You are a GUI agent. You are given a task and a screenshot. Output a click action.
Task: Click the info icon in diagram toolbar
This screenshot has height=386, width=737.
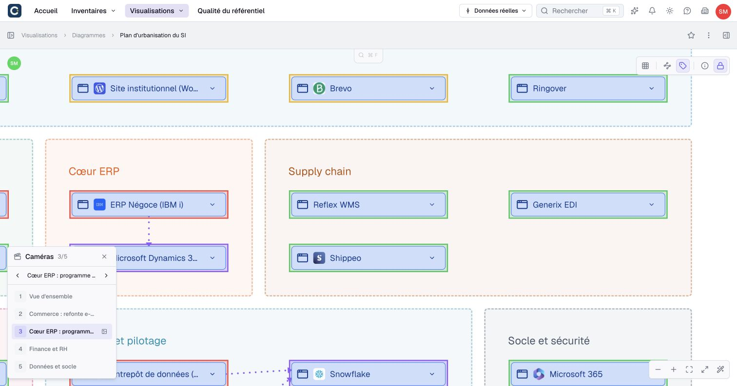click(705, 66)
